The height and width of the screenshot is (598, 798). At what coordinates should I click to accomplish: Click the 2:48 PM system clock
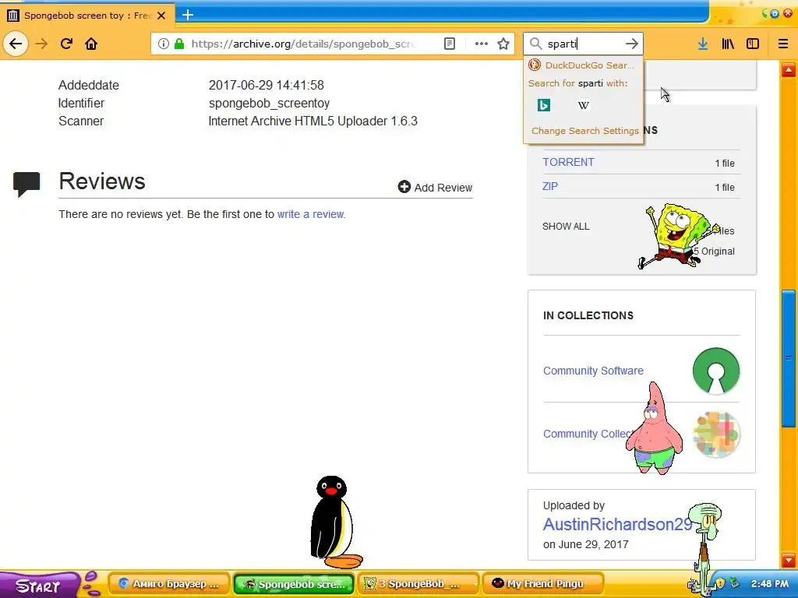point(769,584)
